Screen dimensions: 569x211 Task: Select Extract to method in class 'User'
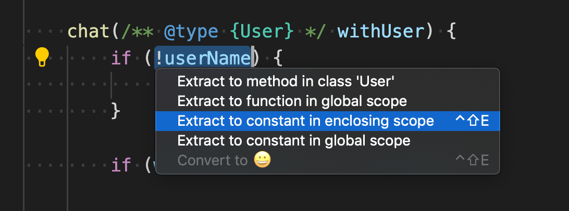285,81
